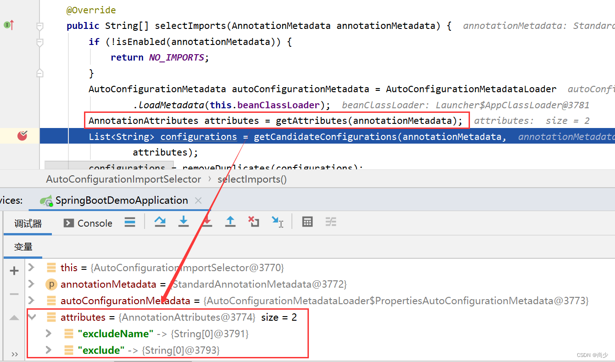Click the Trace Current Stream Chain icon
Screen dimensions: 615x362
pos(331,222)
